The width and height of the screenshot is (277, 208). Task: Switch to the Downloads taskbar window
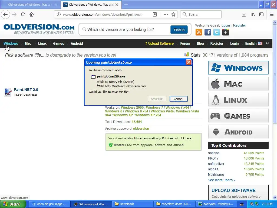point(132,204)
